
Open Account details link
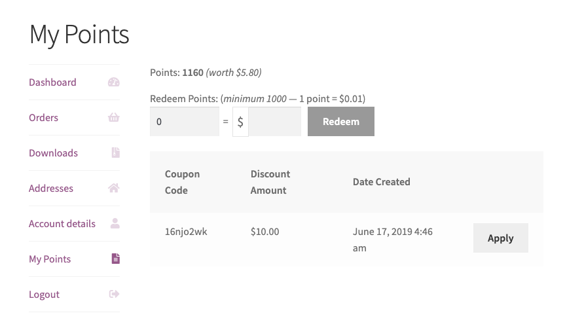(x=62, y=223)
